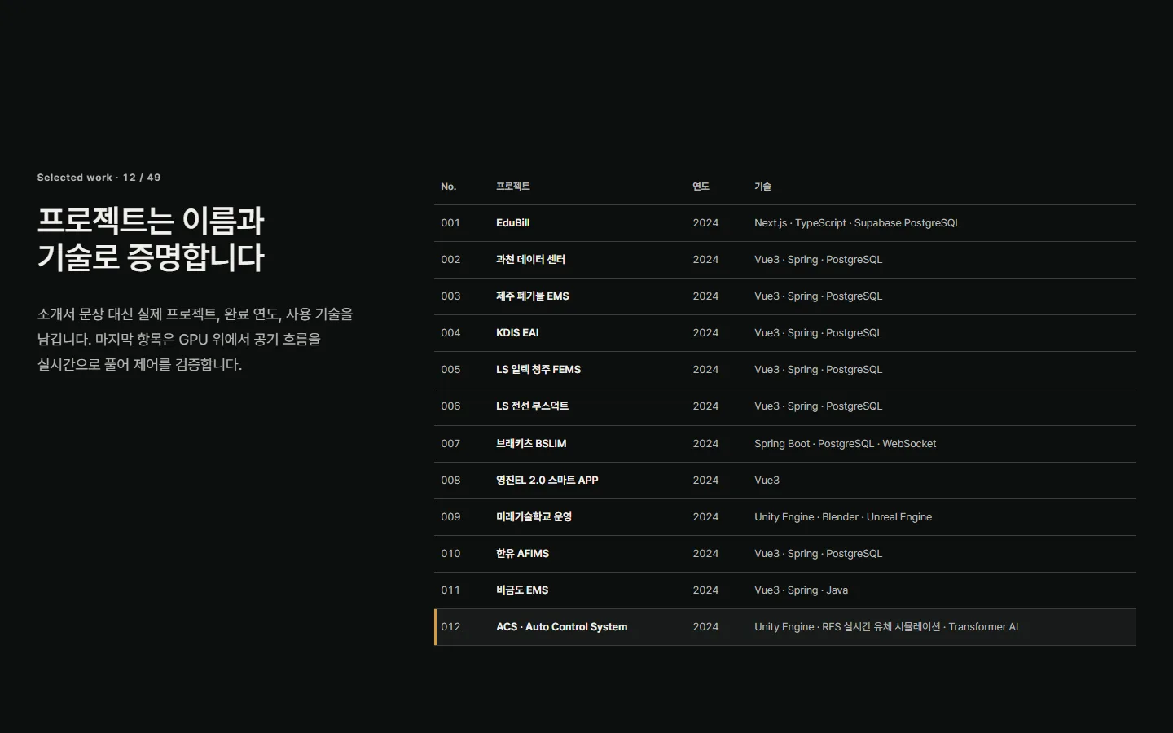The height and width of the screenshot is (733, 1173).
Task: Click the 비금도 EMS project name
Action: pyautogui.click(x=522, y=590)
